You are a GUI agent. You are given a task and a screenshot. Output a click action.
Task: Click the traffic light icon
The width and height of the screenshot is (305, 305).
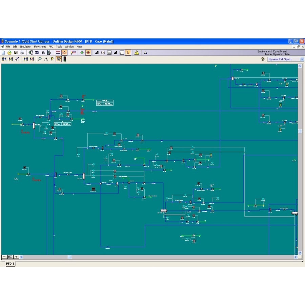(x=65, y=59)
